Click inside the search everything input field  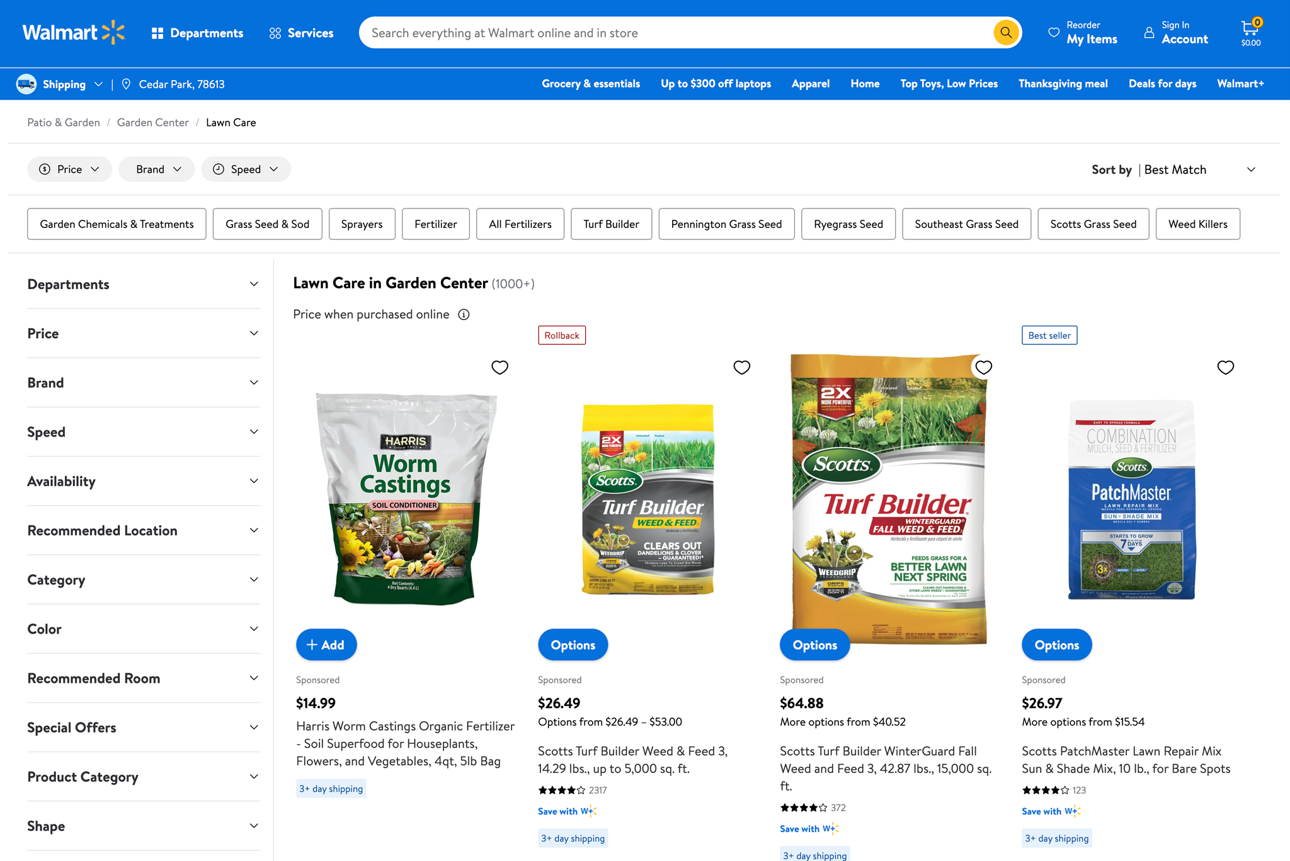point(630,32)
